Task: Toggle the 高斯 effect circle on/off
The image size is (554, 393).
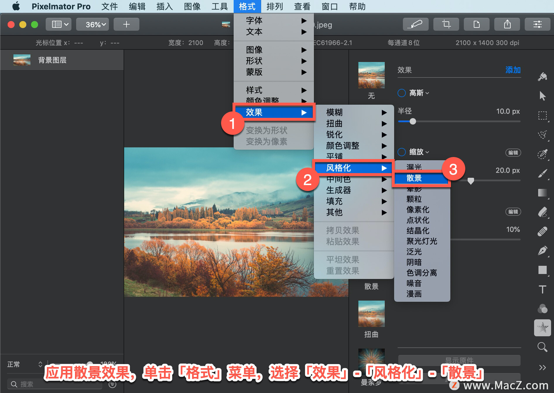Action: tap(402, 93)
